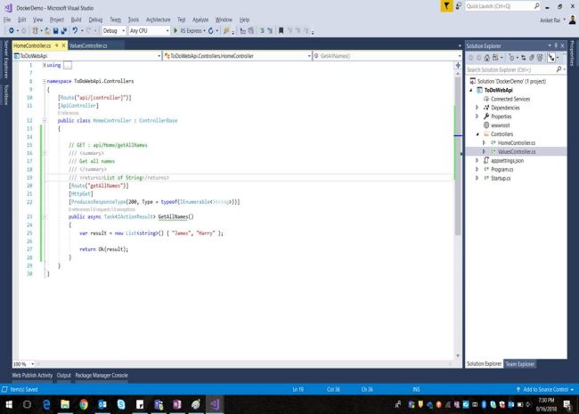This screenshot has height=414, width=579.
Task: Click the Search Solution Explorer field
Action: (516, 69)
